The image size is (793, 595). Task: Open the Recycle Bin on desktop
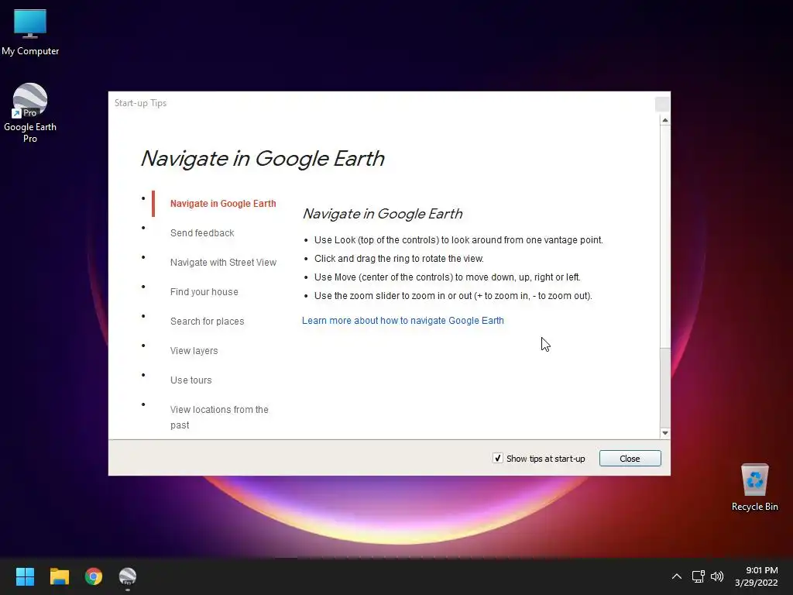pyautogui.click(x=754, y=487)
